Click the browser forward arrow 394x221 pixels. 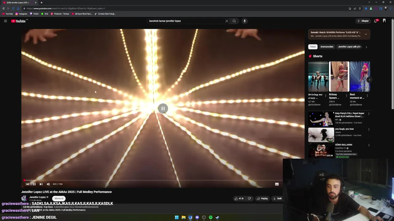(x=8, y=8)
